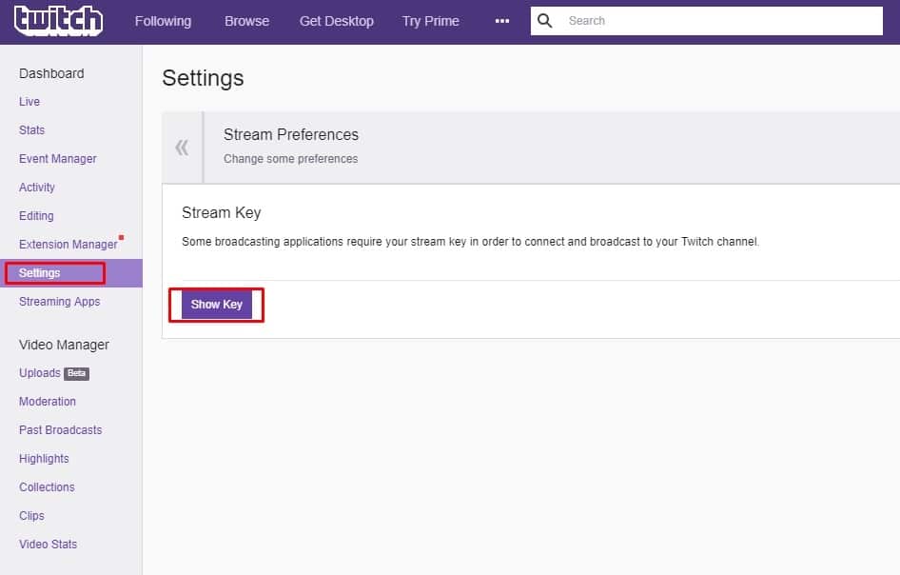View Past Broadcasts

coord(60,430)
